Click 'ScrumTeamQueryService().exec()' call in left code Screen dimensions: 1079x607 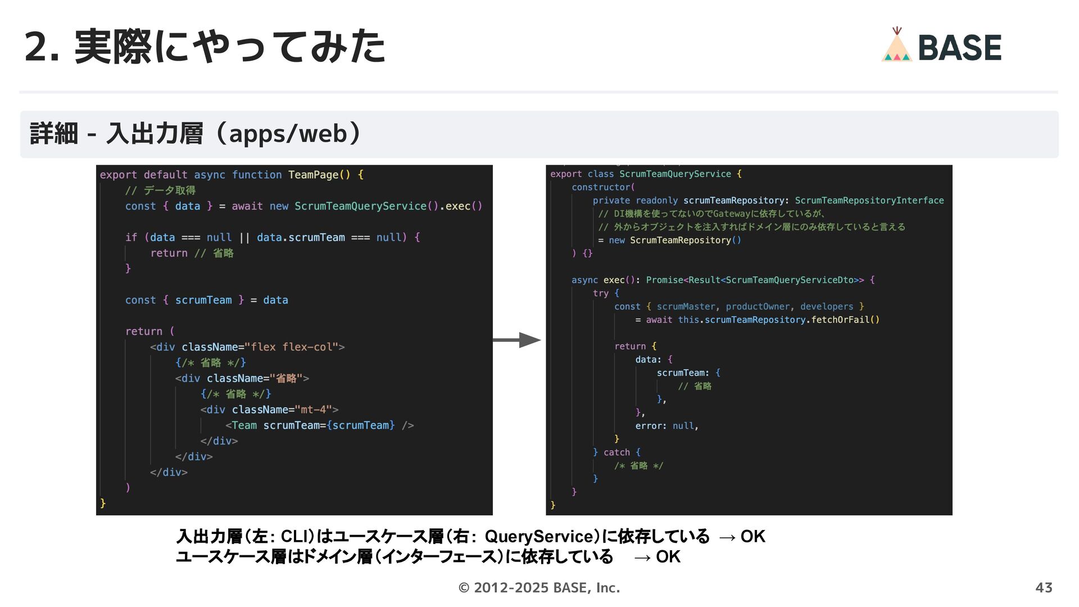tap(388, 206)
